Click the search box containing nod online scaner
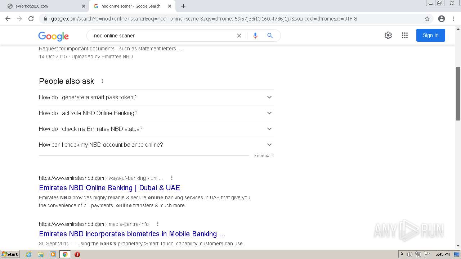 162,36
